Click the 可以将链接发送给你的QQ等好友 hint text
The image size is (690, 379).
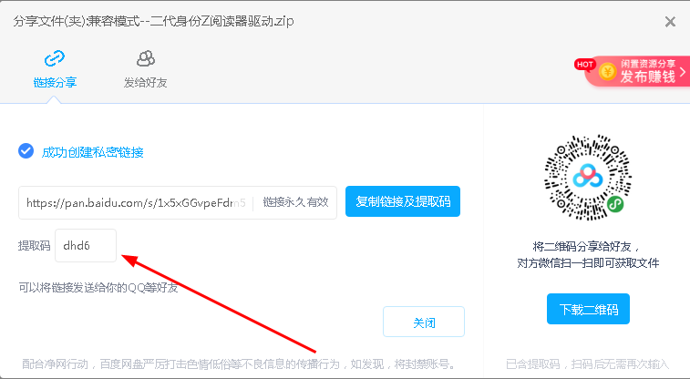tap(98, 288)
